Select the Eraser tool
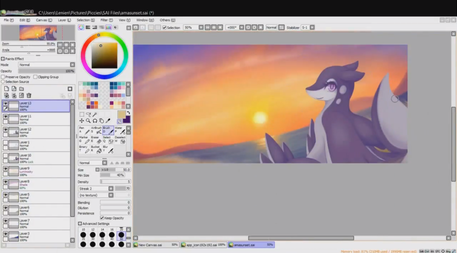The image size is (457, 253). tap(96, 140)
